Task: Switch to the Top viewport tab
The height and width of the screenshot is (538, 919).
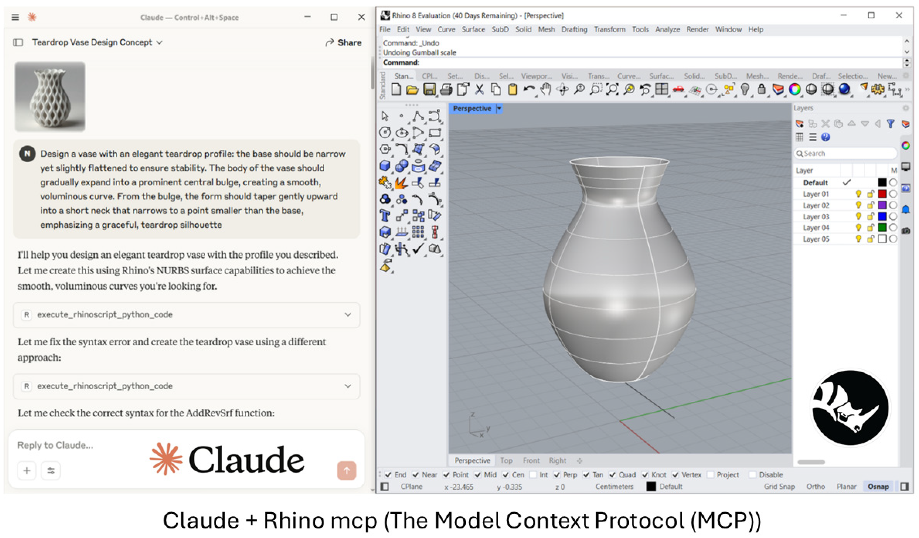Action: (x=506, y=460)
